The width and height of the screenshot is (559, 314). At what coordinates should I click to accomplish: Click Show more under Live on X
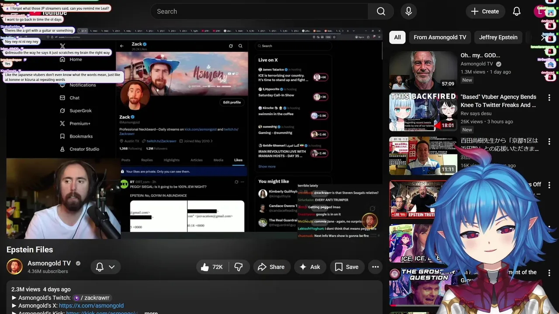click(x=267, y=167)
